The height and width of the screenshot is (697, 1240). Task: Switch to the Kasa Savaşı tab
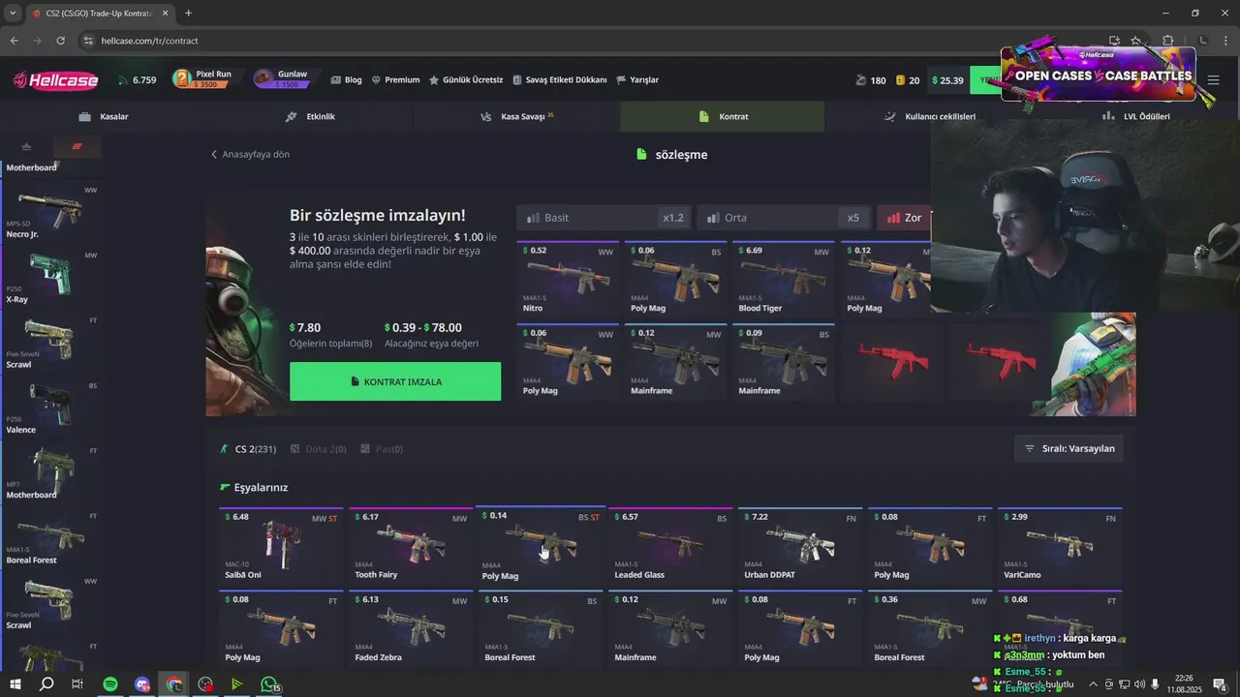(516, 116)
